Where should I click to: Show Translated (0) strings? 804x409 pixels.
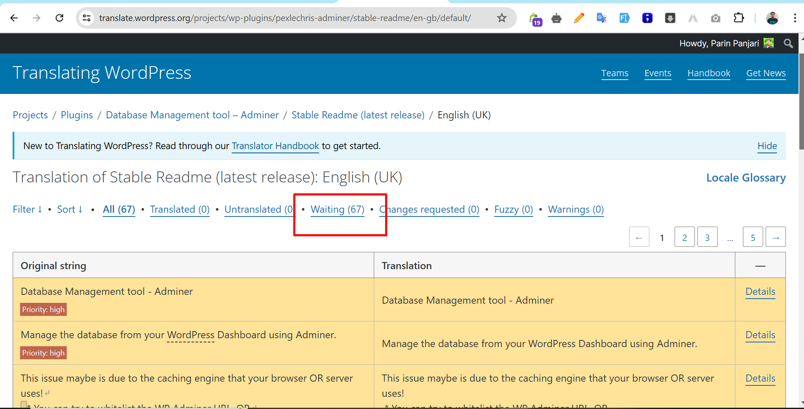(180, 209)
